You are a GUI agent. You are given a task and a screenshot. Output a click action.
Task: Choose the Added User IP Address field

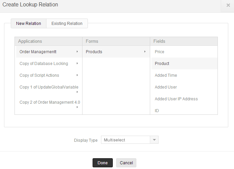pyautogui.click(x=176, y=99)
